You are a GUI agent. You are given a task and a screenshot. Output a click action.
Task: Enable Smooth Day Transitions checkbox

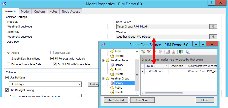tap(9, 59)
